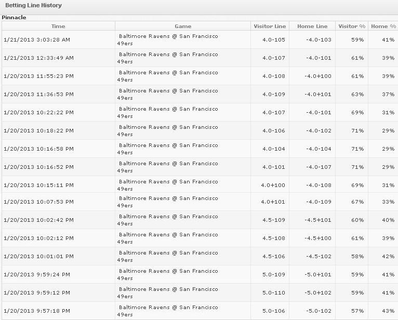Select timestamp 1/20/2013 10:16:52 PM
The image size is (398, 320).
pos(38,167)
